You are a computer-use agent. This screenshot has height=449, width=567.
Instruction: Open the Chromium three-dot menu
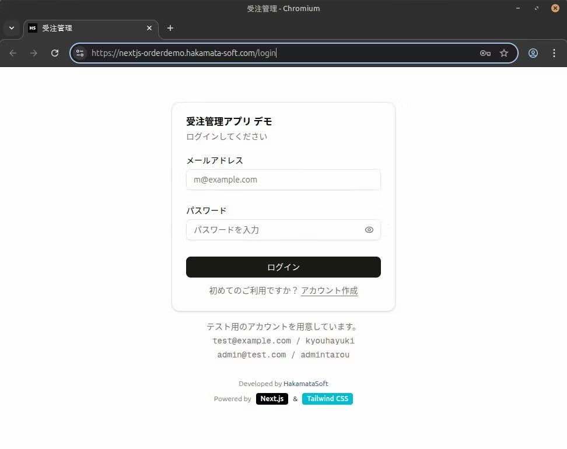pyautogui.click(x=554, y=53)
